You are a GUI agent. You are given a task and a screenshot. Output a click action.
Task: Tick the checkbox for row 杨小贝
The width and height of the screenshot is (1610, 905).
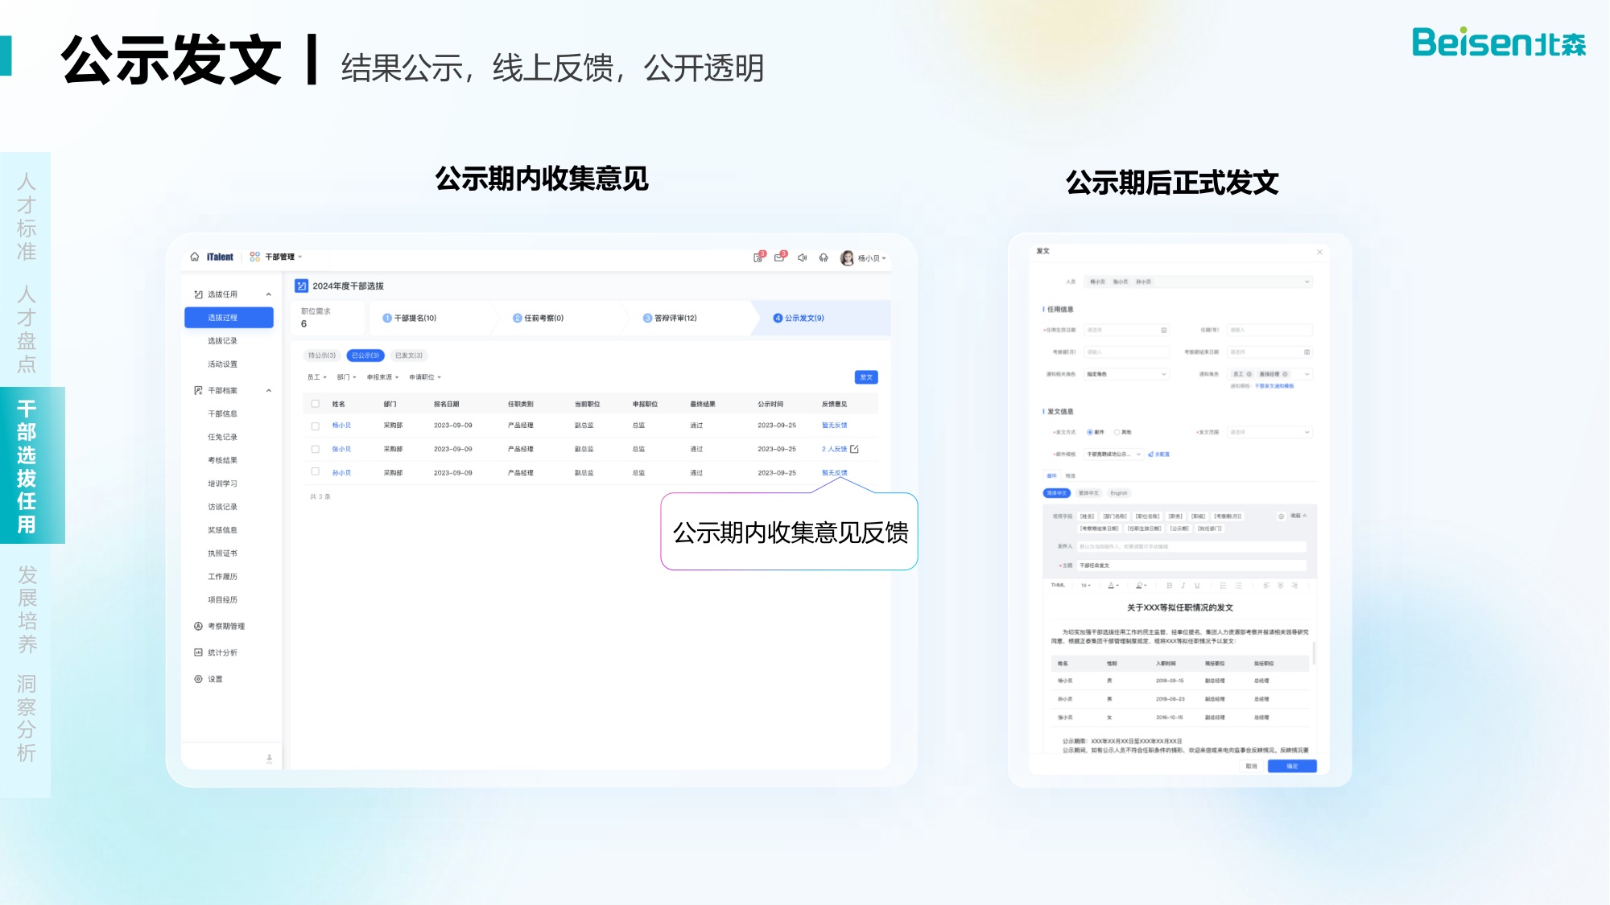pyautogui.click(x=316, y=426)
